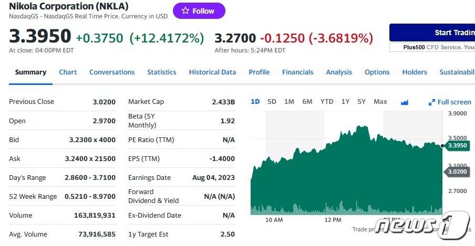Image resolution: width=475 pixels, height=246 pixels.
Task: Select the 1D chart range
Action: 255,102
